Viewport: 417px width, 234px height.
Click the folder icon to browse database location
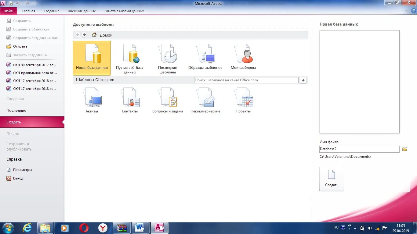click(405, 149)
